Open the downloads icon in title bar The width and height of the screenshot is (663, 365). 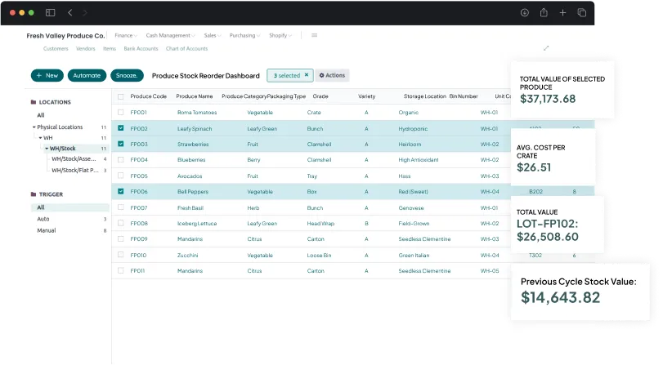(524, 12)
